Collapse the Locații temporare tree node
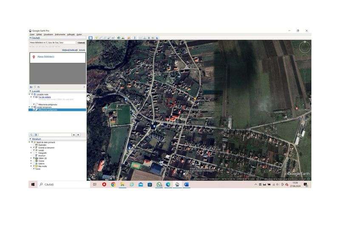The height and width of the screenshot is (241, 340). click(x=29, y=107)
